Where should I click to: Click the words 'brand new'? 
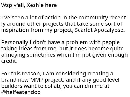(x=15, y=80)
